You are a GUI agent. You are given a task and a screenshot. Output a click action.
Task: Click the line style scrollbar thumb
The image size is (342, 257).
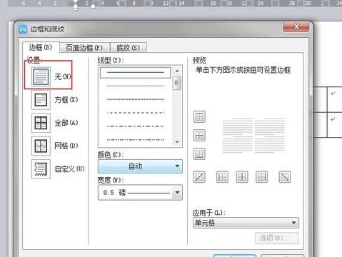point(177,83)
